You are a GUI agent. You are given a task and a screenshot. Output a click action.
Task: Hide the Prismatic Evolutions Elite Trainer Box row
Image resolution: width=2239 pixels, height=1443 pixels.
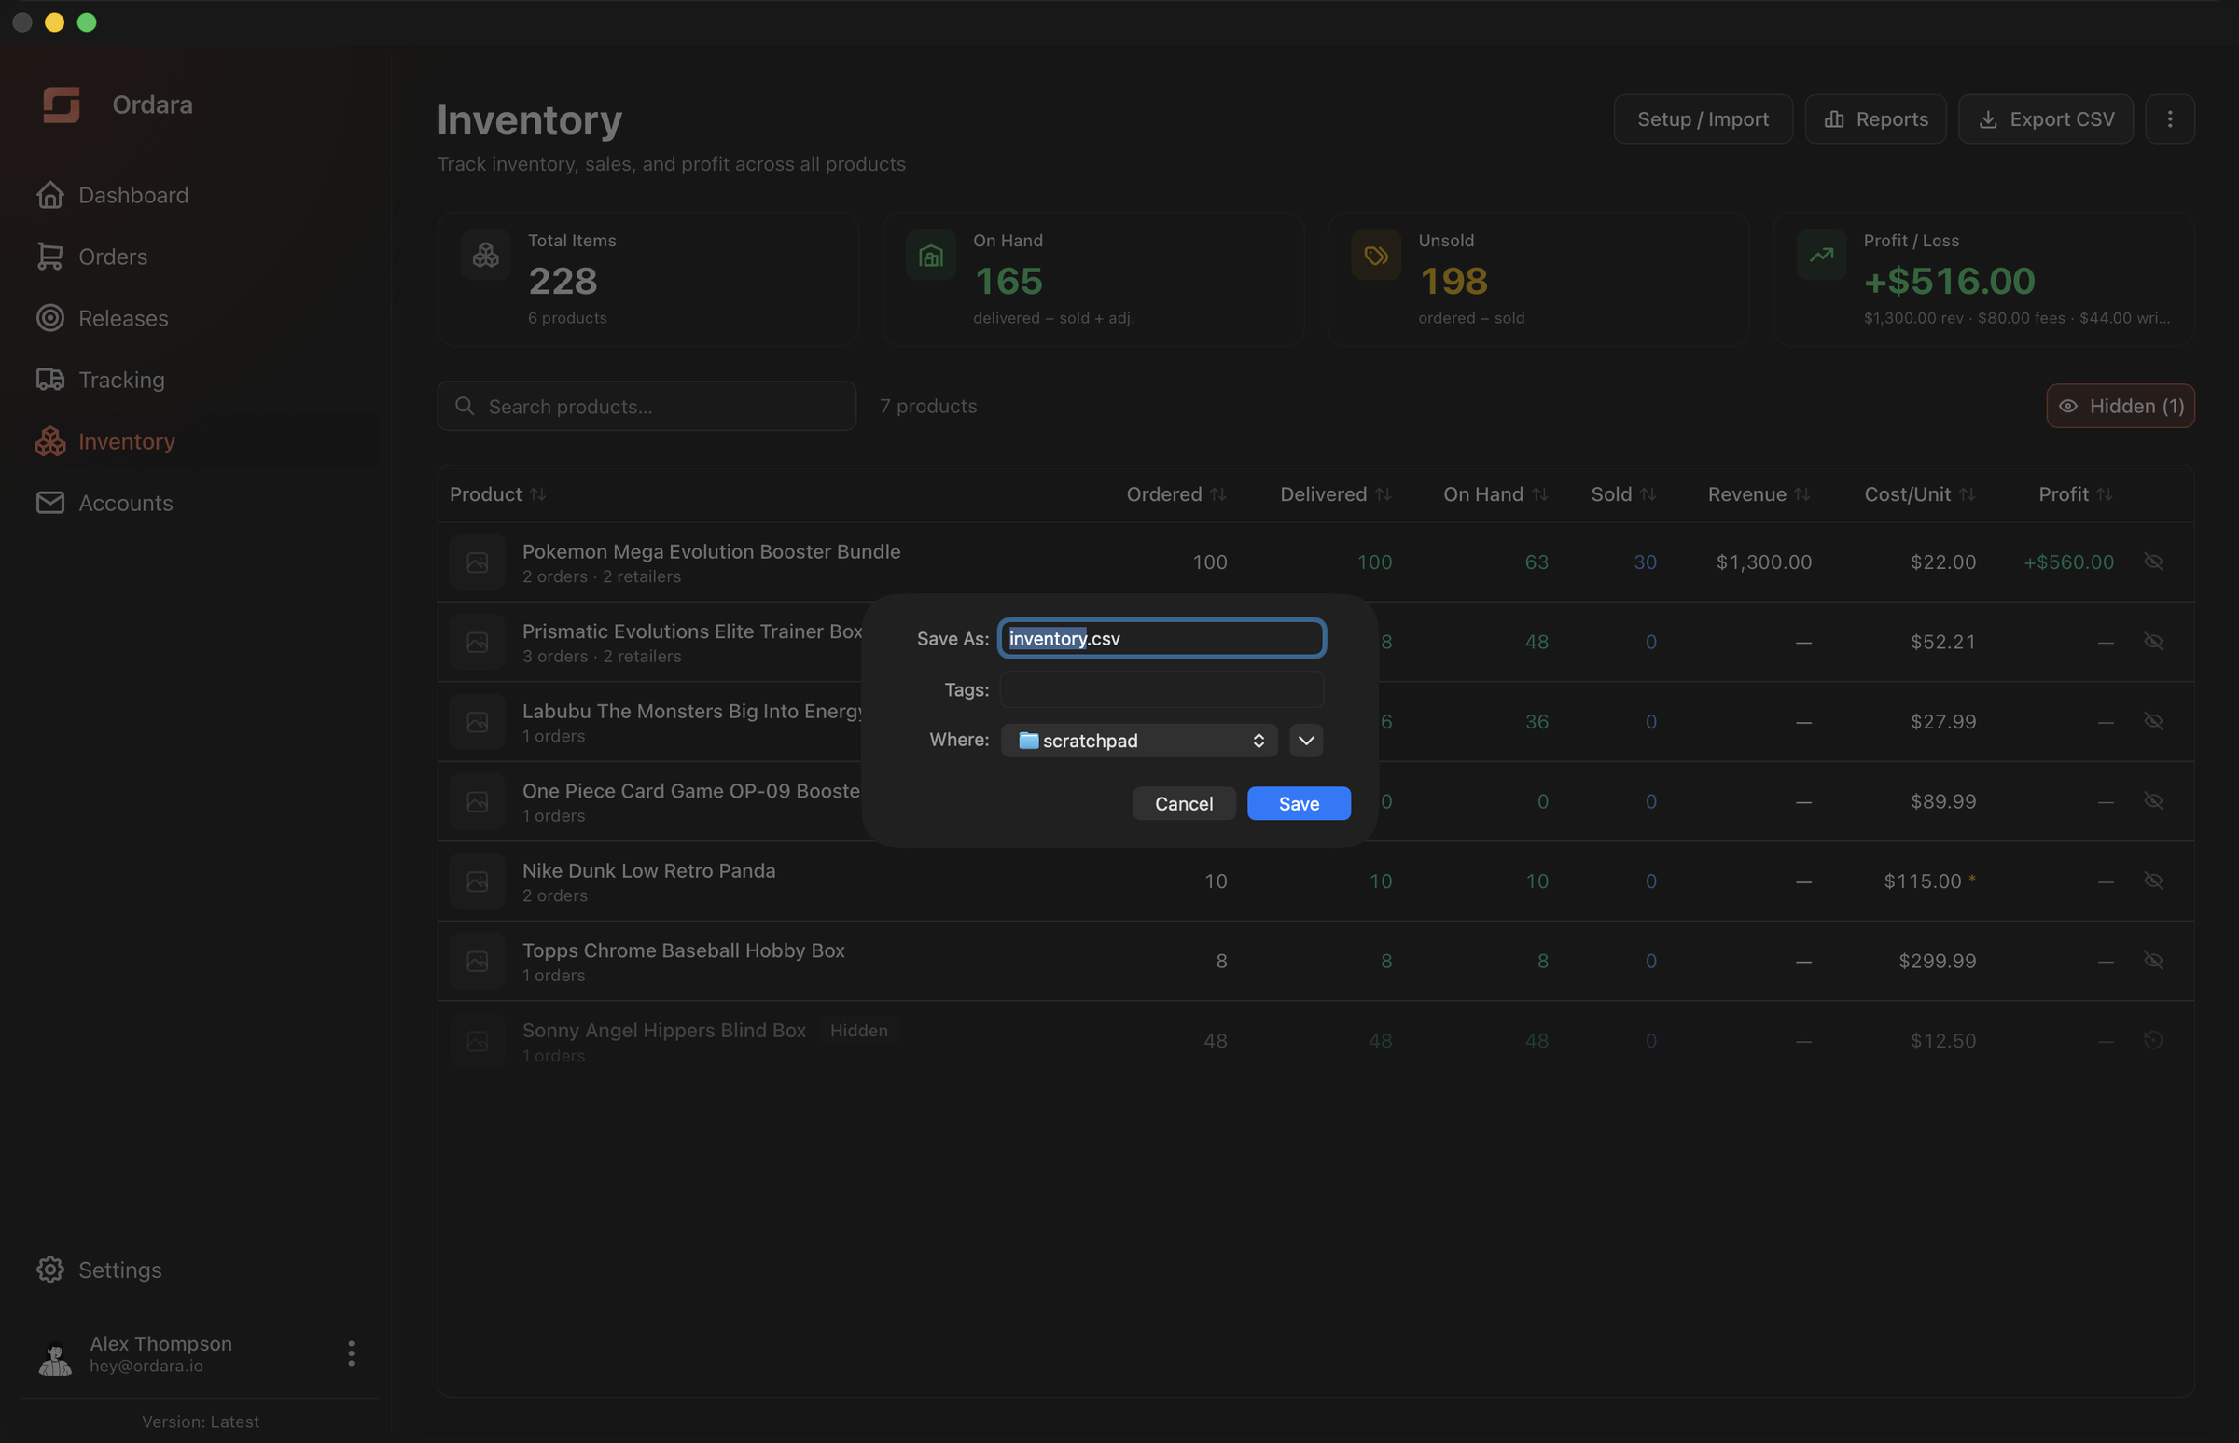click(x=2153, y=641)
